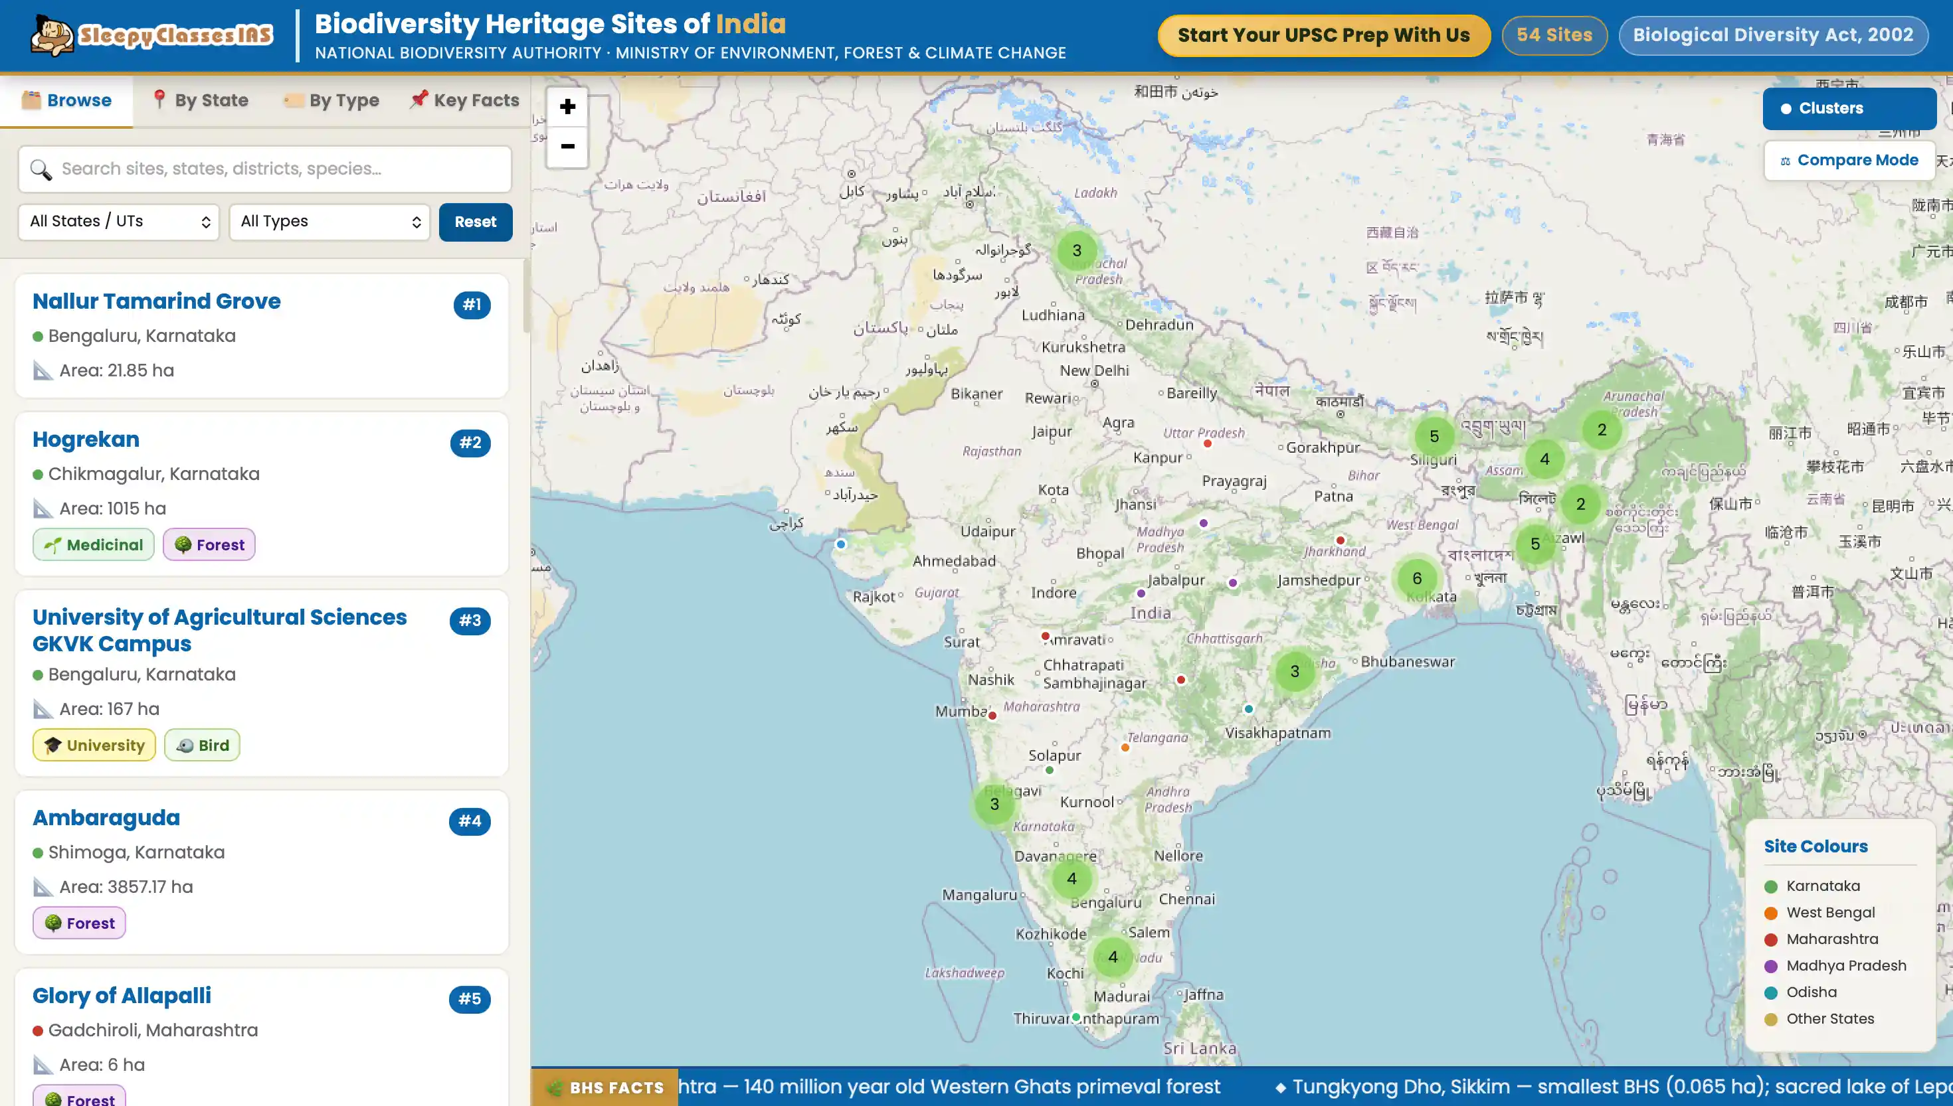Click the 'Gadchiroli, Maharashtra' location text
The height and width of the screenshot is (1106, 1953).
click(x=153, y=1031)
